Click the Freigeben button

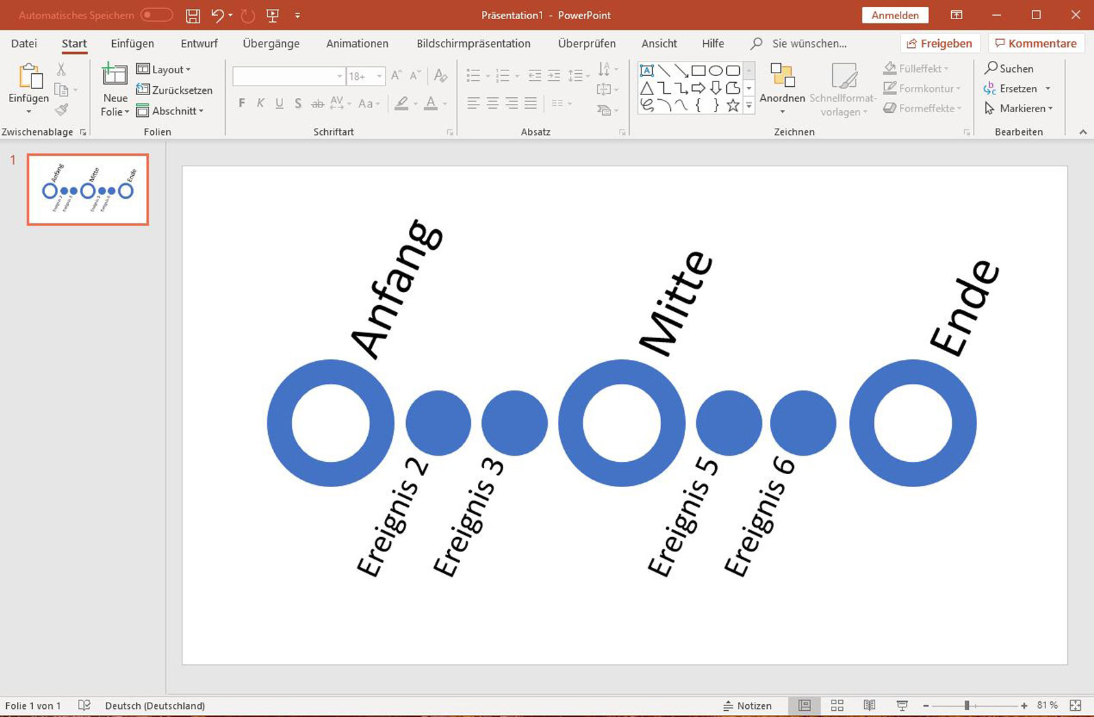click(x=940, y=43)
